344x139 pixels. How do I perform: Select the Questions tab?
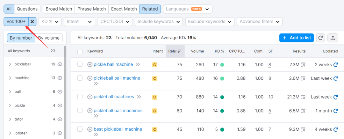(x=27, y=9)
